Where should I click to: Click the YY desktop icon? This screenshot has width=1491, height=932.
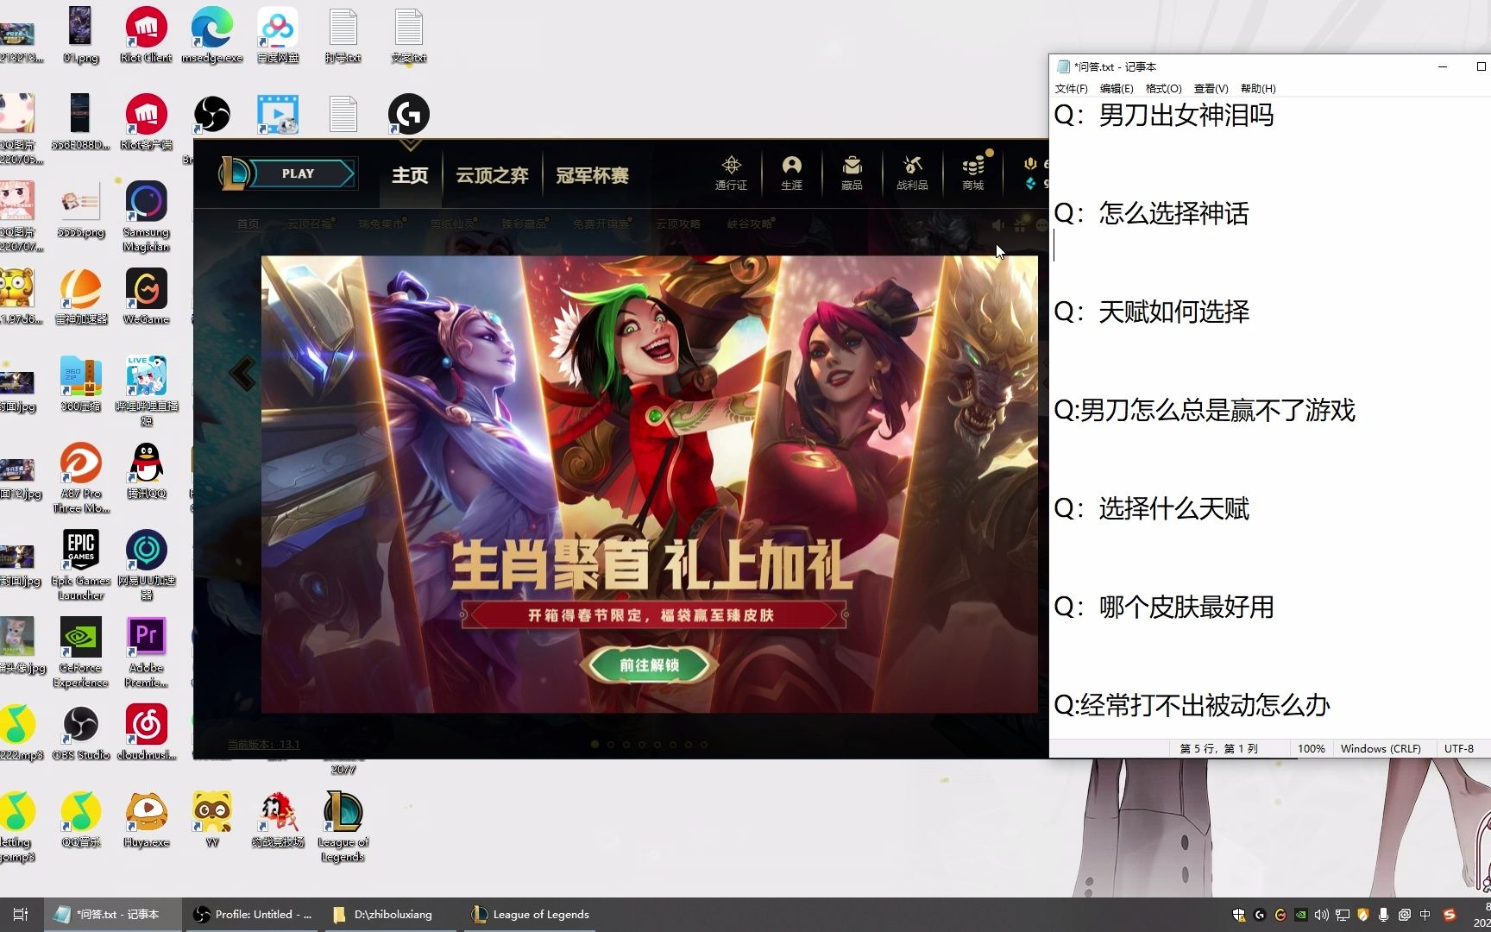click(211, 819)
